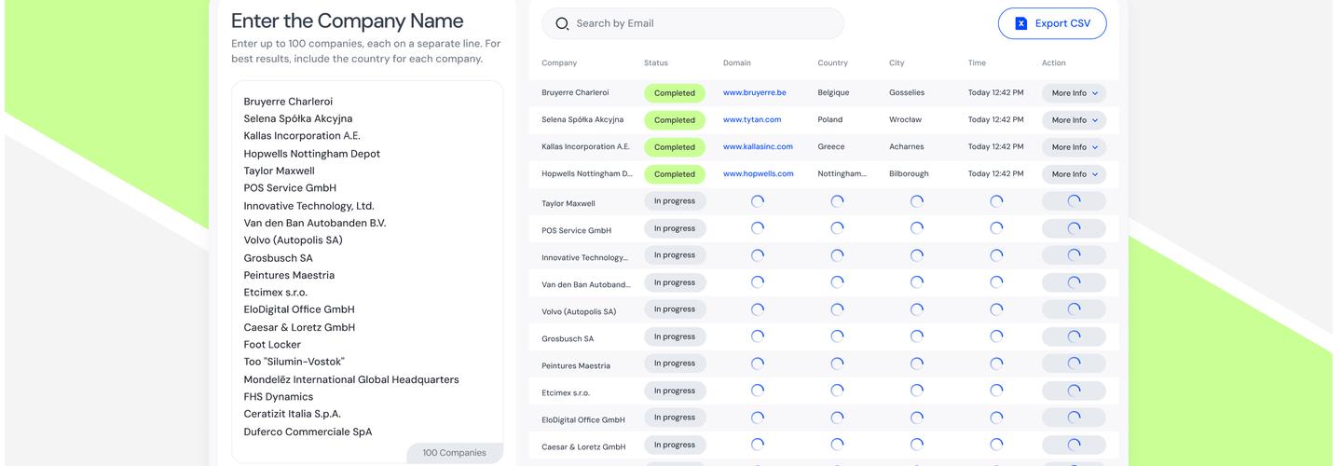Screen dimensions: 1342x466
Task: Click the domain loading spinner for Taylor Maxwell
Action: point(757,201)
